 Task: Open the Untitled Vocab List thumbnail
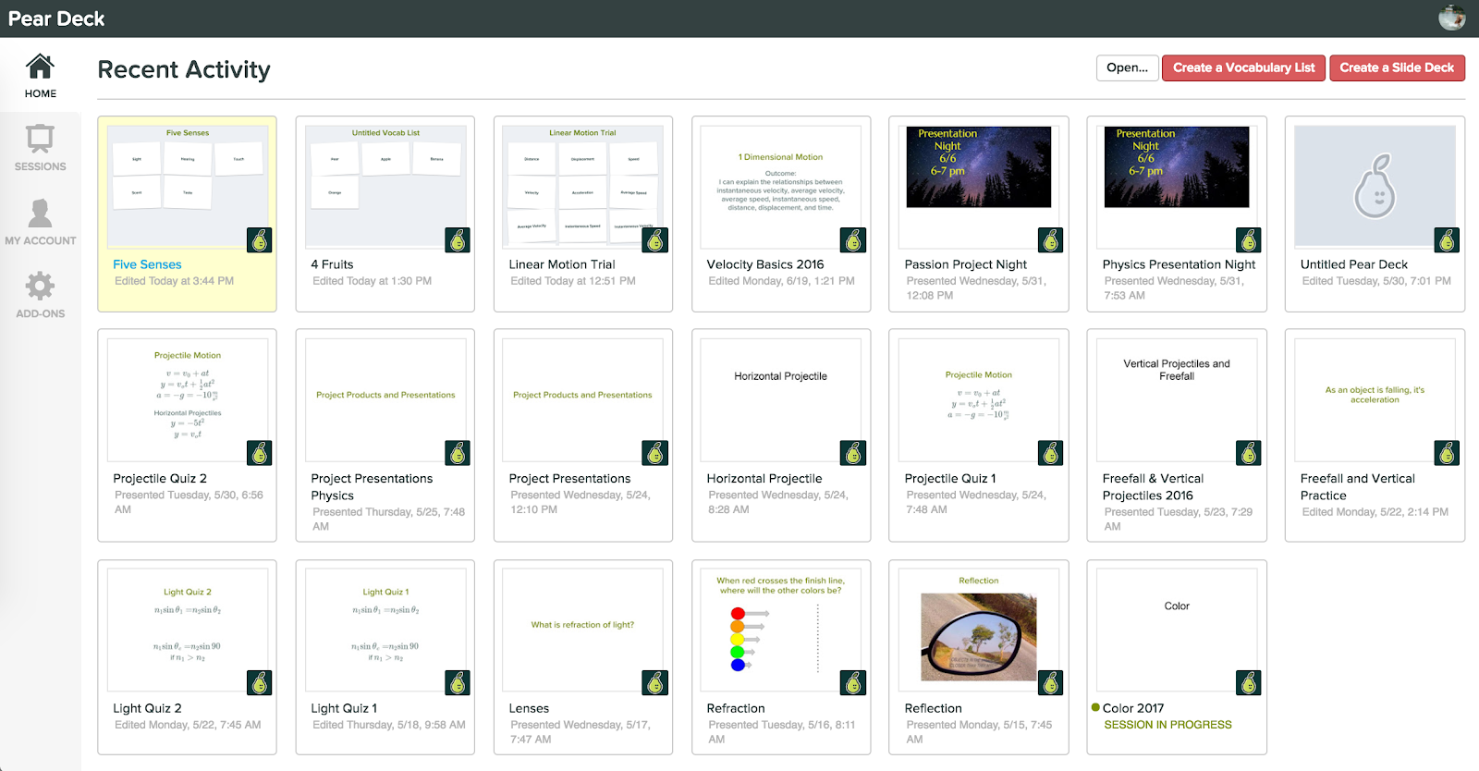385,187
